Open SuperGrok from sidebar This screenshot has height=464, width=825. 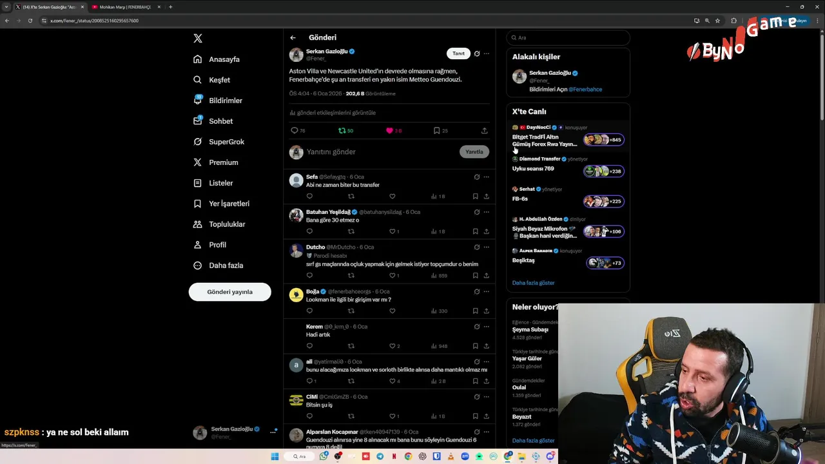[x=219, y=142]
